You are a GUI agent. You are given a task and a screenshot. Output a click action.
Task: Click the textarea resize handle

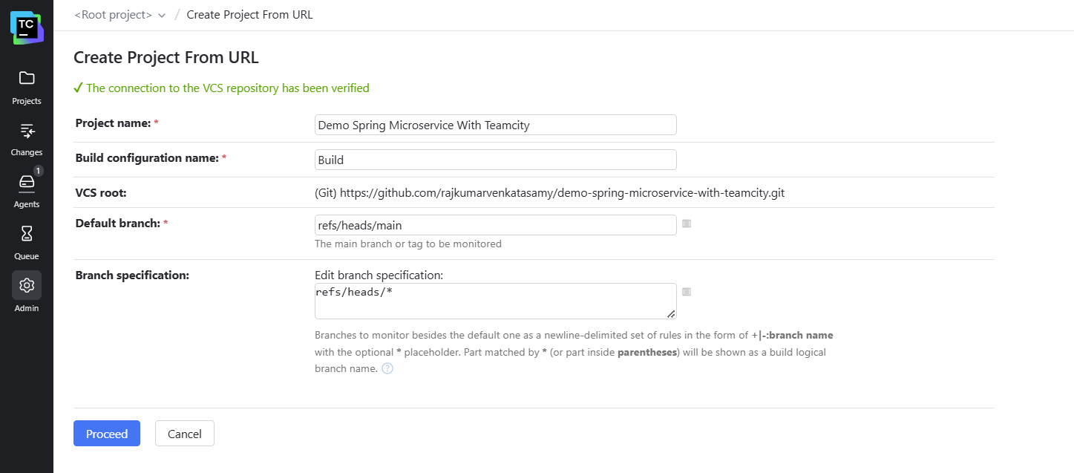pyautogui.click(x=671, y=314)
